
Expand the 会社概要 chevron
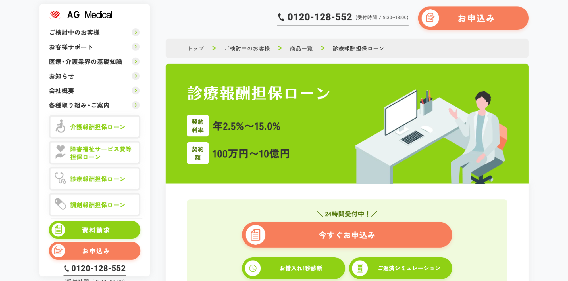point(136,91)
